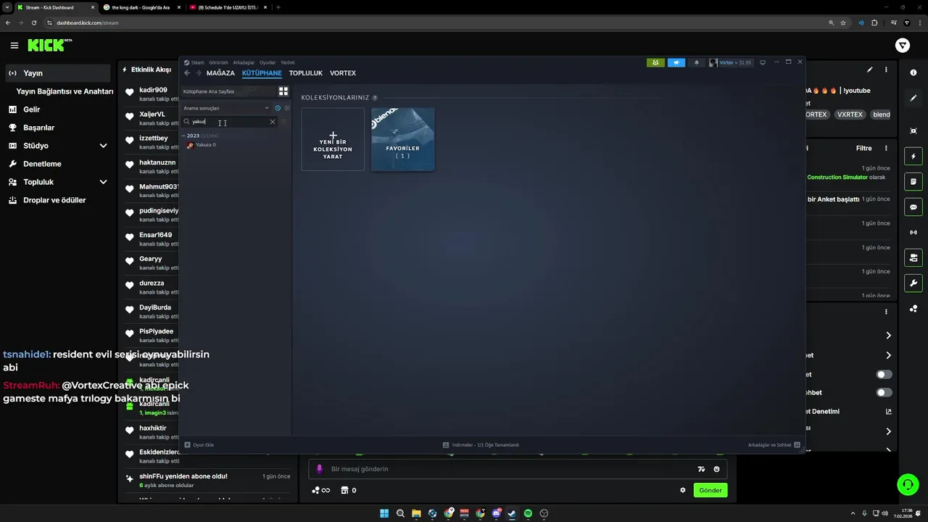Open the advanced filter icon beside search
928x522 pixels.
[x=284, y=122]
